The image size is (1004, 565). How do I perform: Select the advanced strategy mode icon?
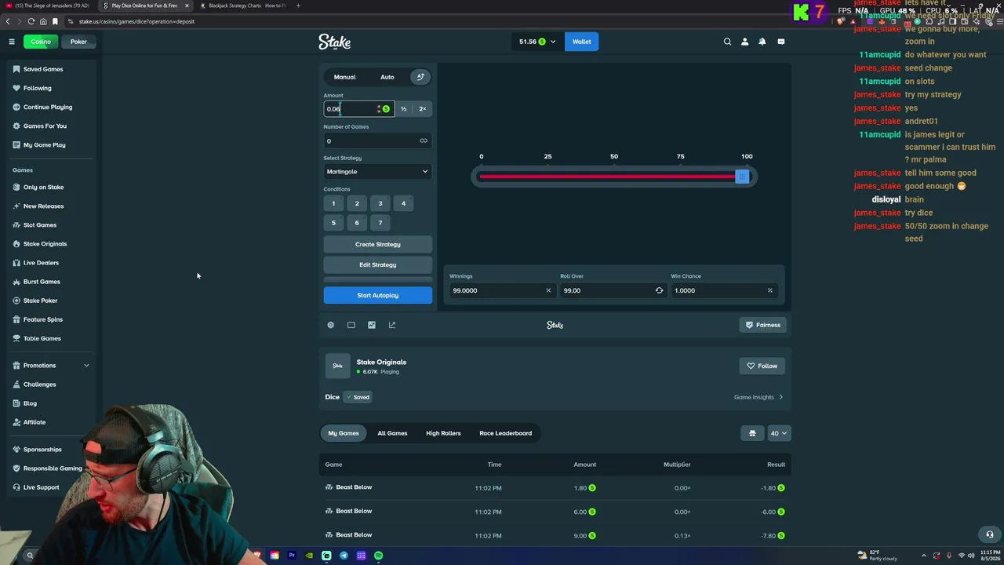point(420,77)
